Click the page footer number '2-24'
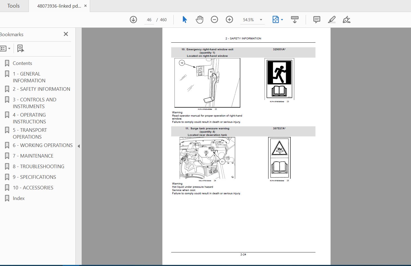Image resolution: width=411 pixels, height=266 pixels. point(243,255)
